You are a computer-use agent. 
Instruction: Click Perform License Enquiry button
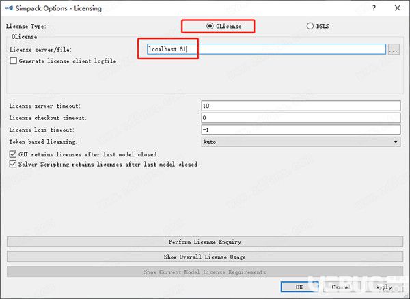pos(205,242)
